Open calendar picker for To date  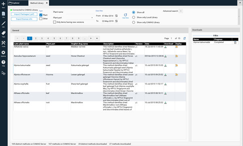click(x=116, y=21)
